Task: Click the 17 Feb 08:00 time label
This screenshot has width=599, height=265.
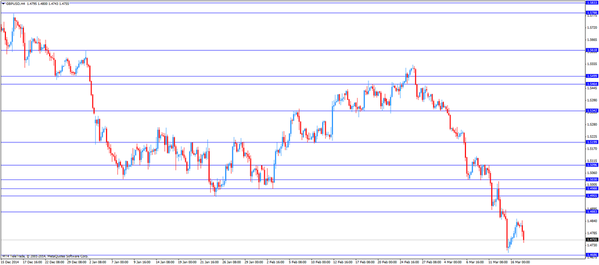Action: (x=366, y=263)
